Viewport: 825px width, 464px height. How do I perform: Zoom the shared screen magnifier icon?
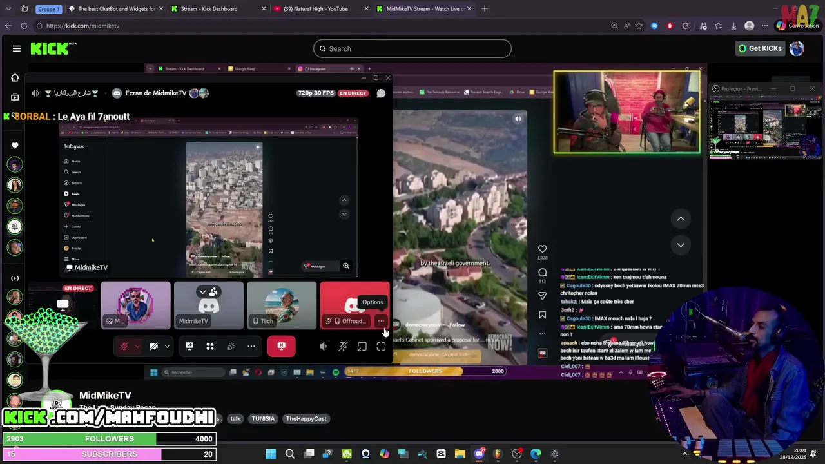click(346, 266)
